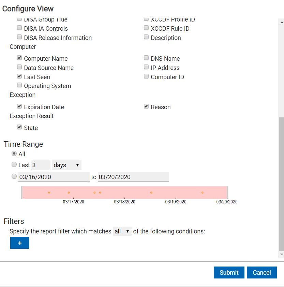Click scrollbar down arrow
Image resolution: width=284 pixels, height=287 pixels.
coord(281,255)
